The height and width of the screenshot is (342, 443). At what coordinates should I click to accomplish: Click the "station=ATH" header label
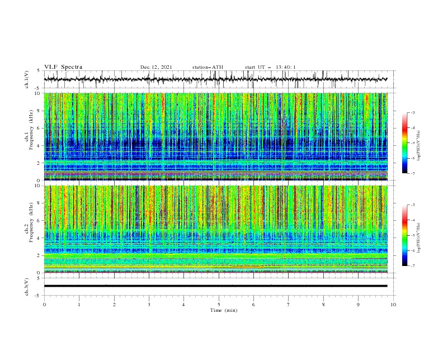click(x=208, y=67)
